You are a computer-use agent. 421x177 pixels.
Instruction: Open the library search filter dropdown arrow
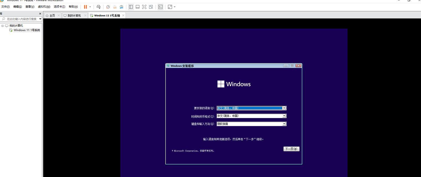[40, 19]
